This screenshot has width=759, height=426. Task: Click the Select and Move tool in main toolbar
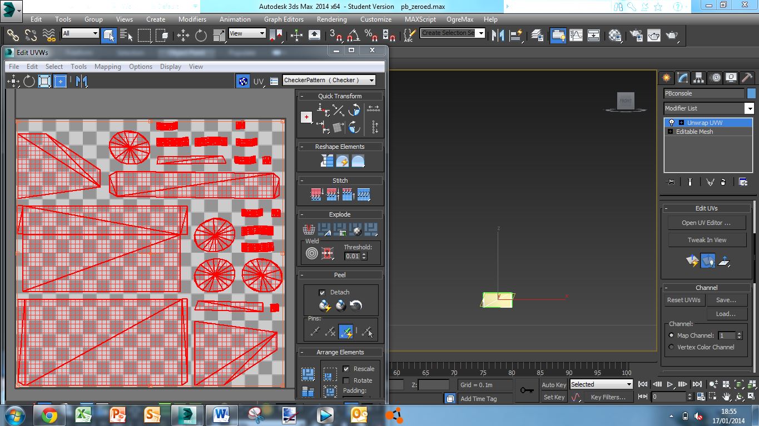point(183,35)
